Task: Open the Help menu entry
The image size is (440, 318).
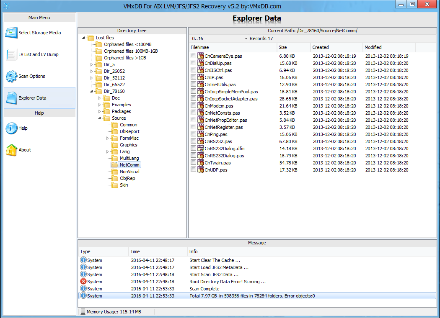Action: pos(39,128)
